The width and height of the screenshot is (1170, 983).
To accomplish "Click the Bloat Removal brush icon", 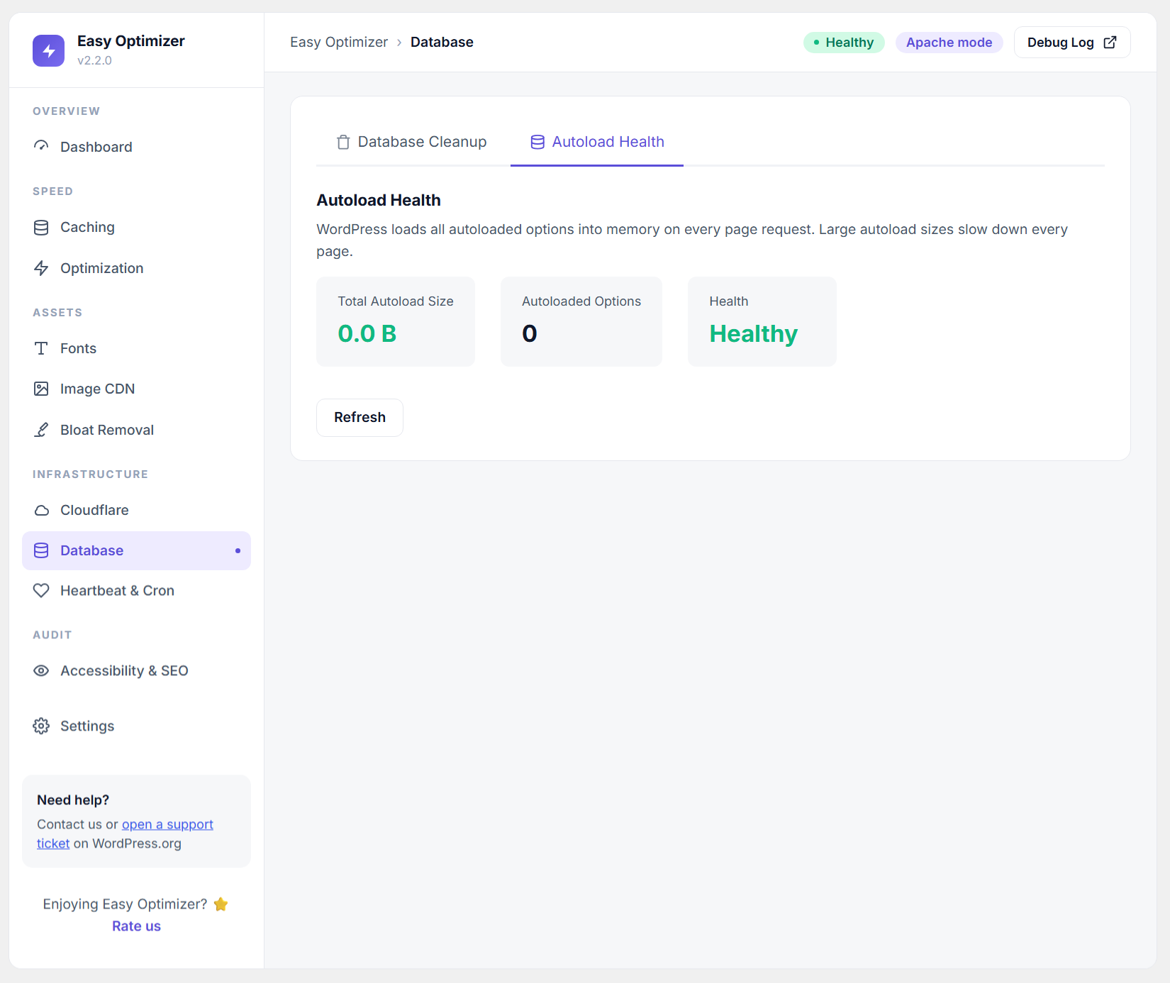I will click(41, 430).
